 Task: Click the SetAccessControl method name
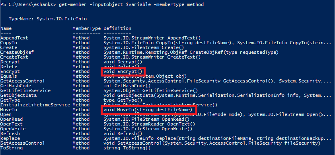22,143
